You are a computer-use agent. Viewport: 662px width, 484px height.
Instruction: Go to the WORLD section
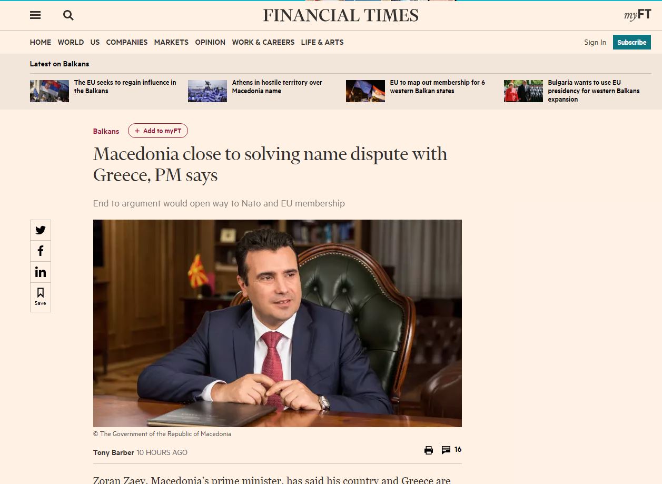click(71, 42)
